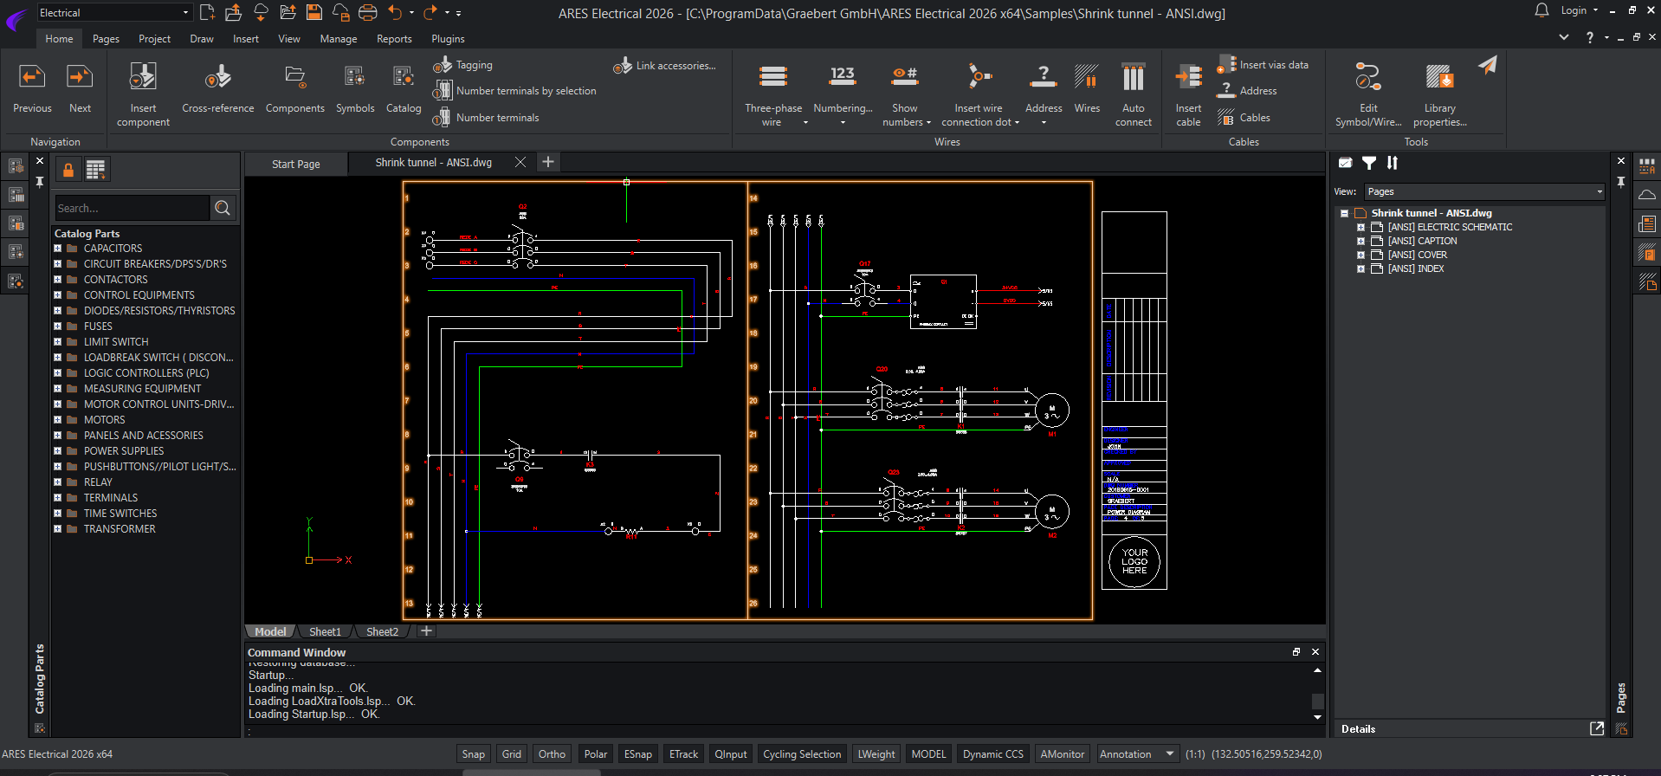Toggle Snap in the status bar
Screen dimensions: 1661x776
pos(473,754)
